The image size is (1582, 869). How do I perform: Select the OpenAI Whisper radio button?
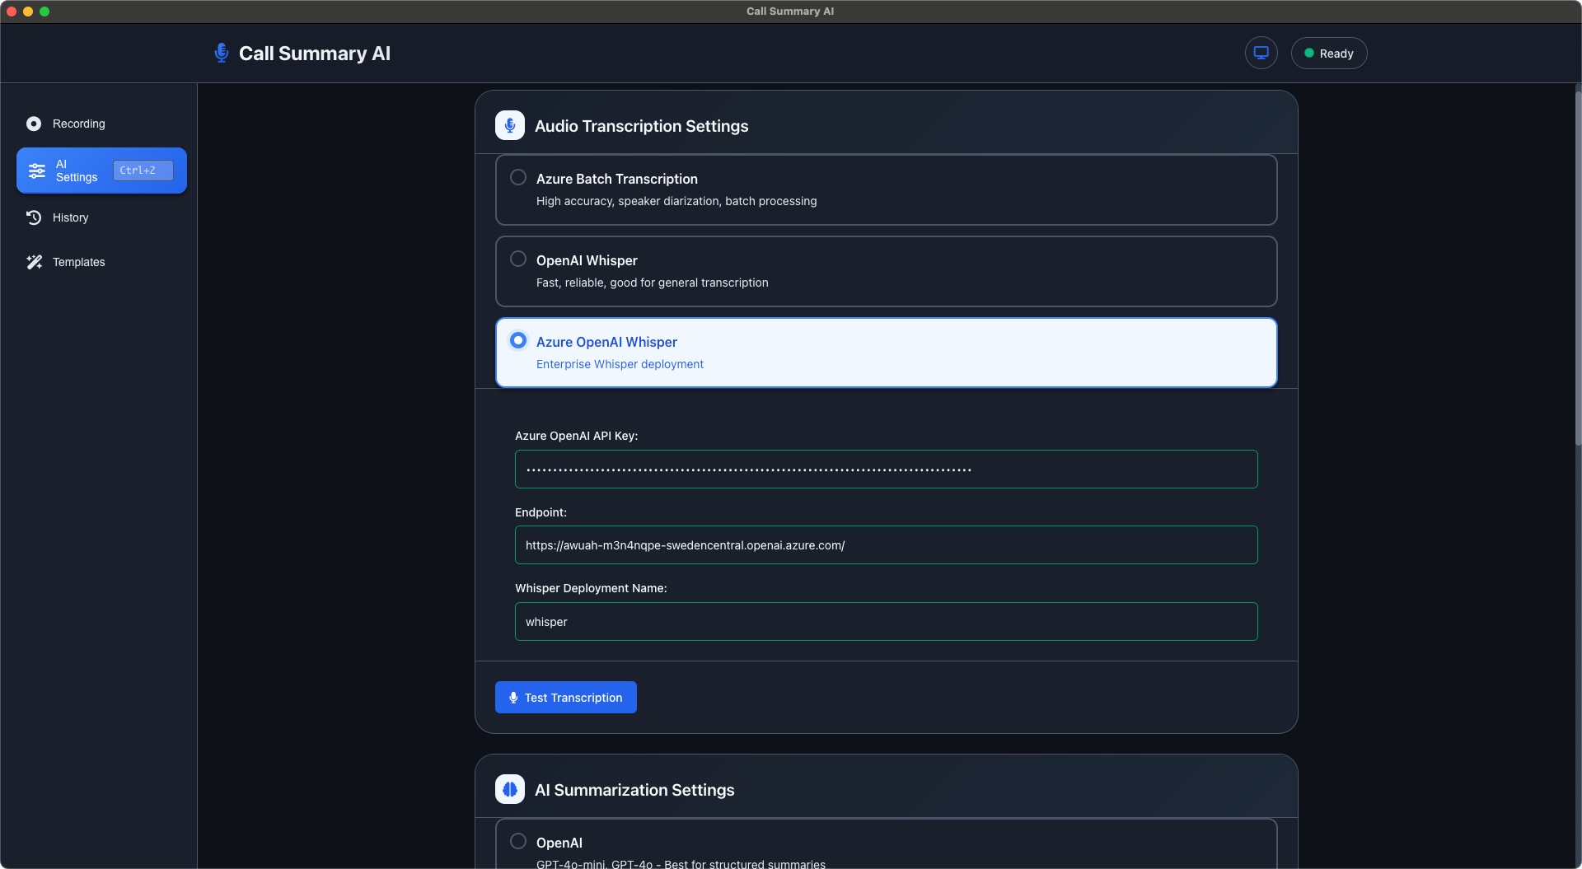518,259
